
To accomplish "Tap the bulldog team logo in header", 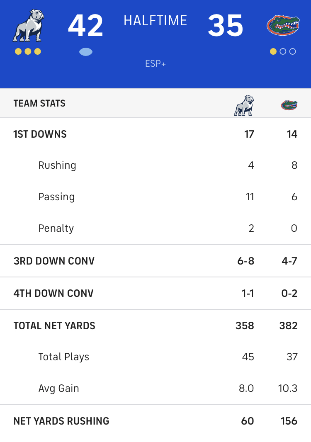I will pos(28,26).
